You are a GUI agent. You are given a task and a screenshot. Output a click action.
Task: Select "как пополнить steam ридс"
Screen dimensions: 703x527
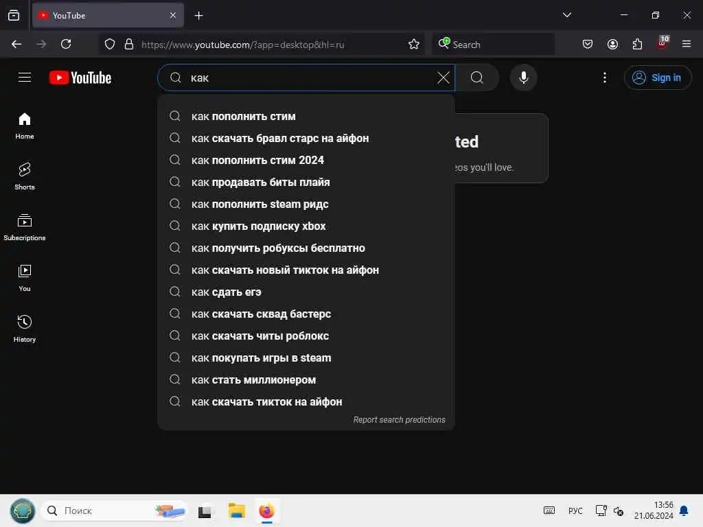click(306, 204)
